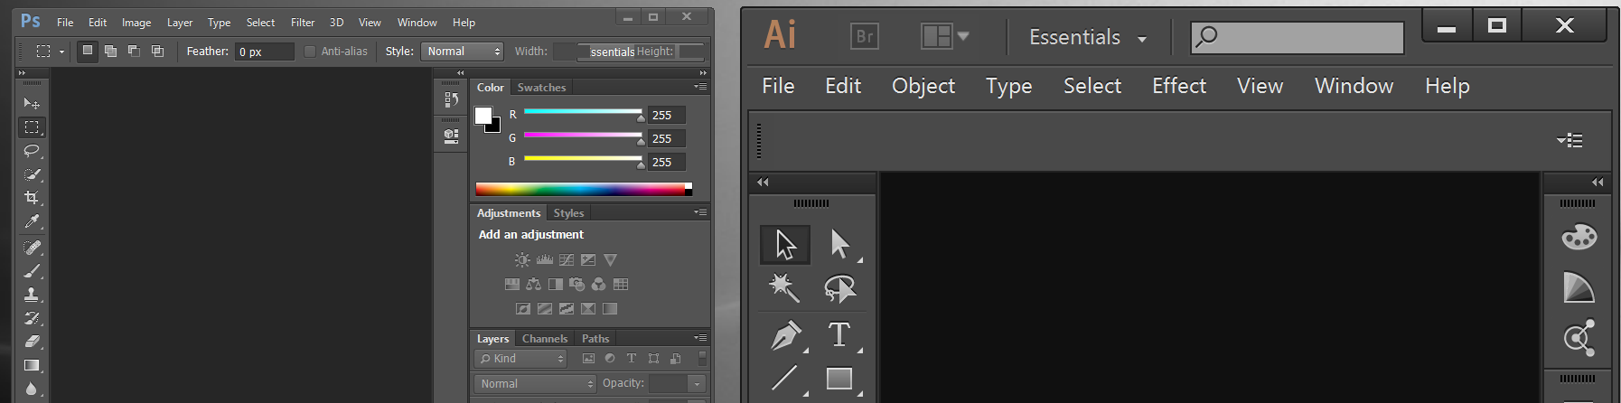Screen dimensions: 1621x403
Task: Enable Intersect with selection mode
Action: pyautogui.click(x=157, y=52)
